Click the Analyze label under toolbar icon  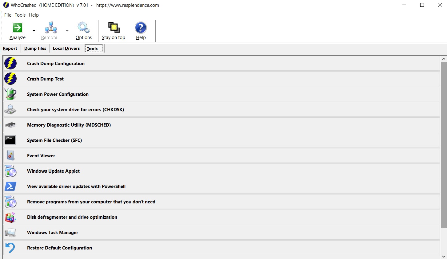[x=18, y=37]
